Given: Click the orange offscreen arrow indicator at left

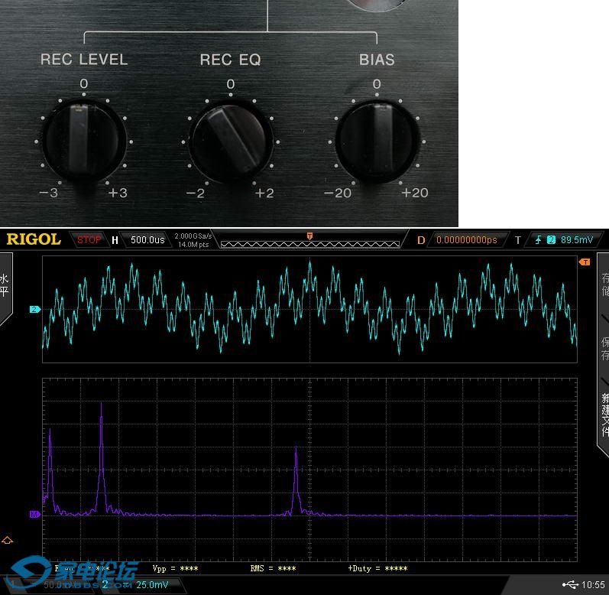Looking at the screenshot, I should [x=8, y=540].
